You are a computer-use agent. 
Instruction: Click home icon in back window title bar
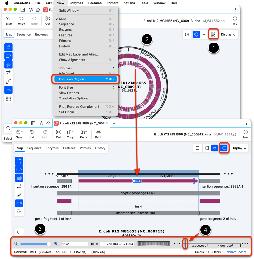click(38, 10)
